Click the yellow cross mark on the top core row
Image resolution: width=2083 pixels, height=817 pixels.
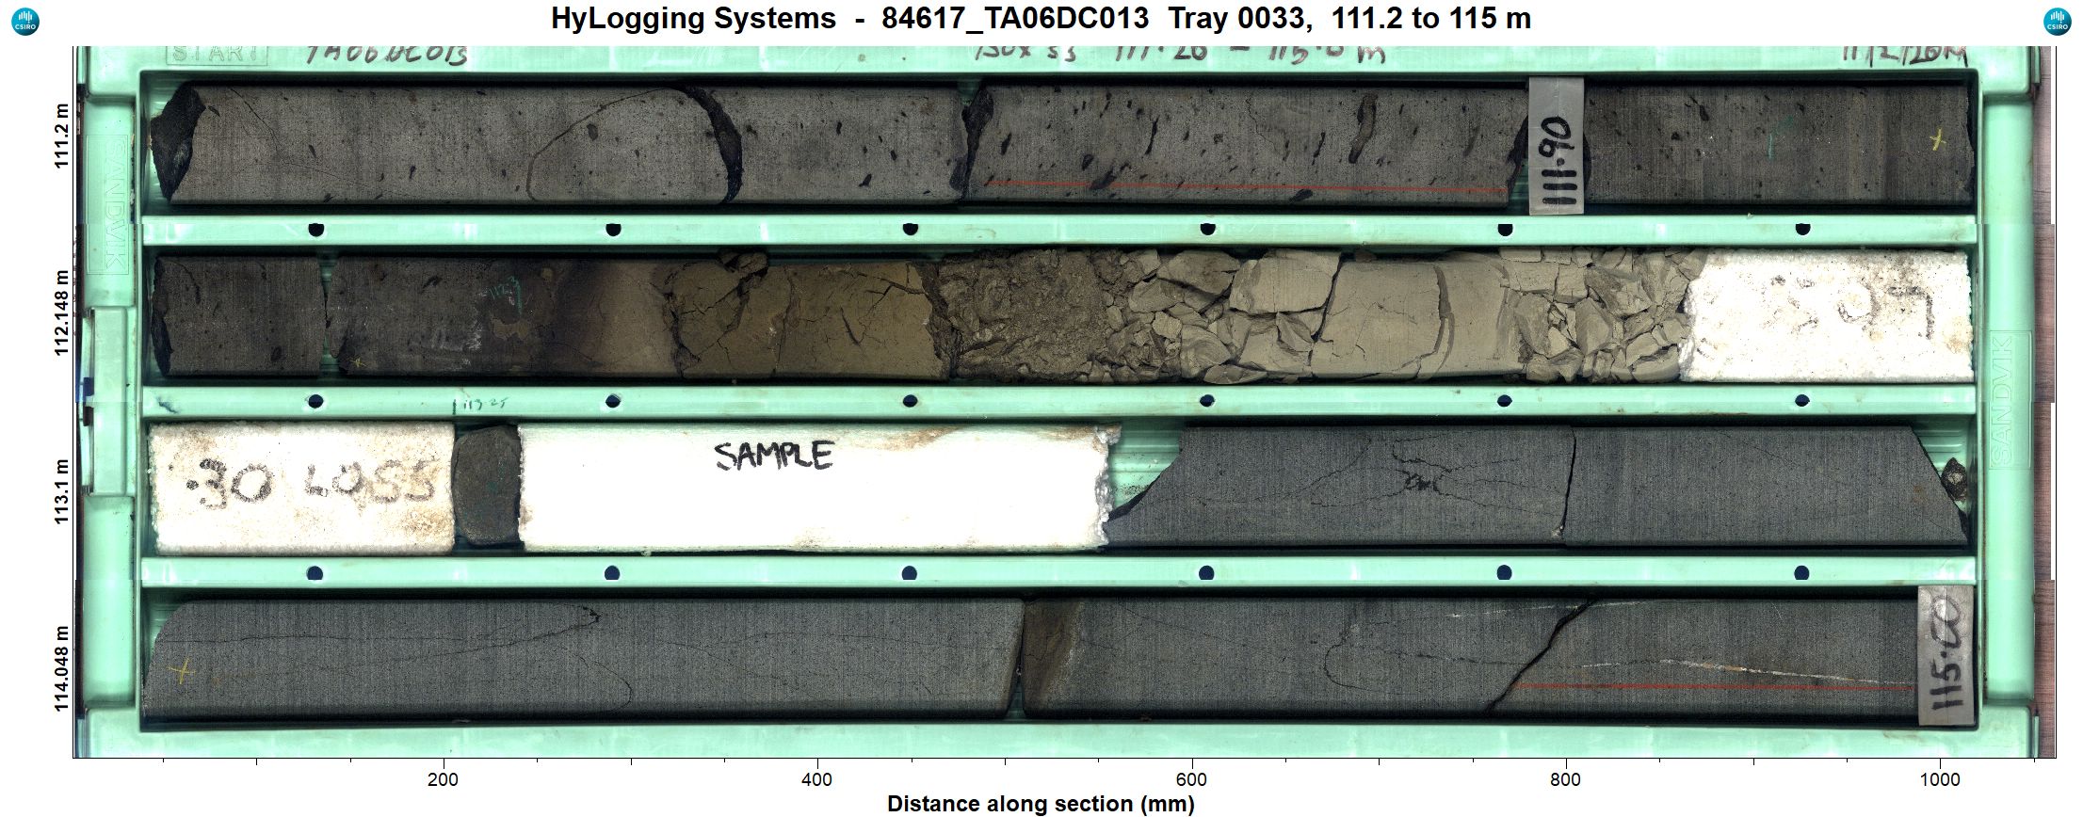tap(1937, 141)
